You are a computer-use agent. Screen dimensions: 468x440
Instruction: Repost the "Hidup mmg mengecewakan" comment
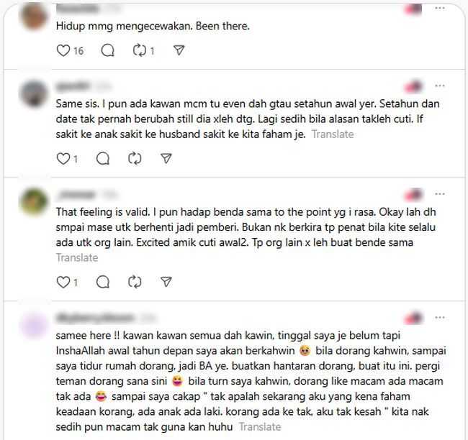[x=140, y=50]
